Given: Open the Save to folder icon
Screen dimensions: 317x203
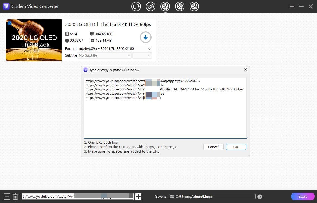Looking at the screenshot, I should [x=172, y=196].
